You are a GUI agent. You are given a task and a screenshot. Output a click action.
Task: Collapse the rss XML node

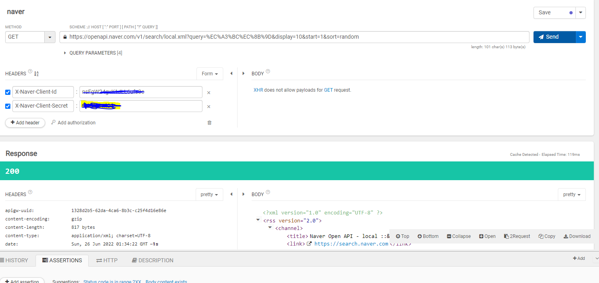click(258, 220)
